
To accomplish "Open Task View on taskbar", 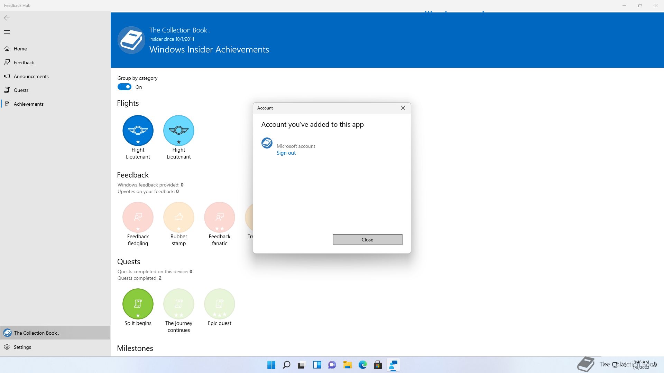I will pos(302,365).
